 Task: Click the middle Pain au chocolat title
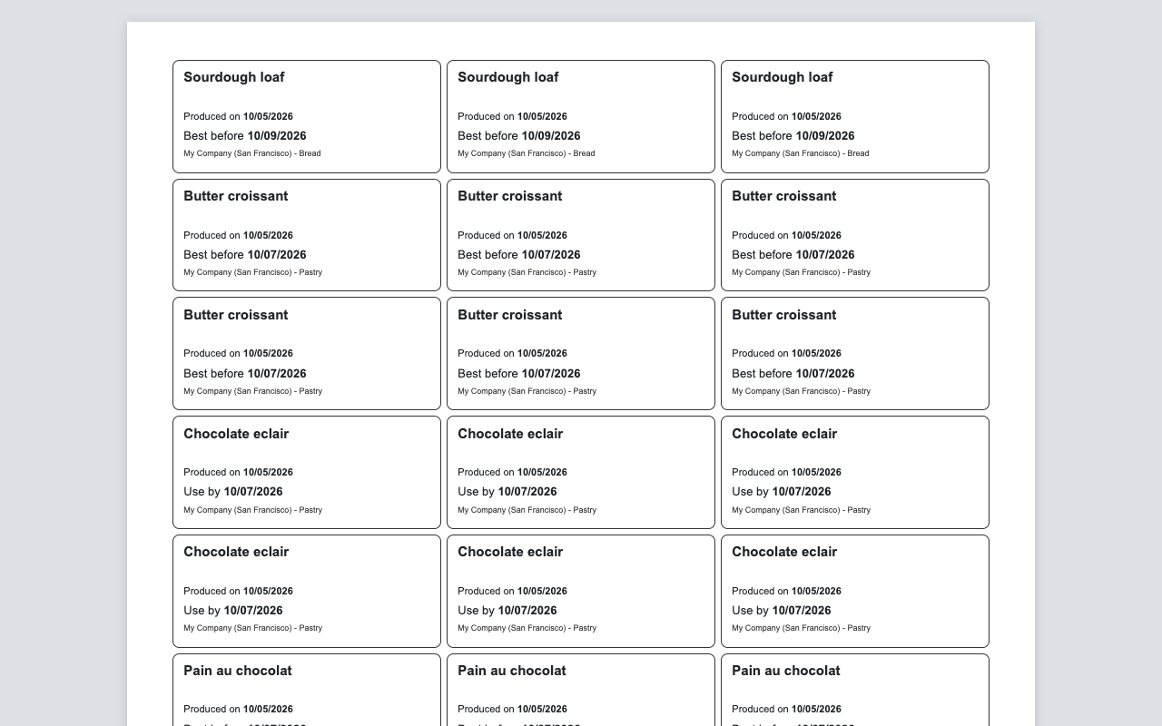512,671
